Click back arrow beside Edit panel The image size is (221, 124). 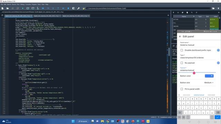180,37
